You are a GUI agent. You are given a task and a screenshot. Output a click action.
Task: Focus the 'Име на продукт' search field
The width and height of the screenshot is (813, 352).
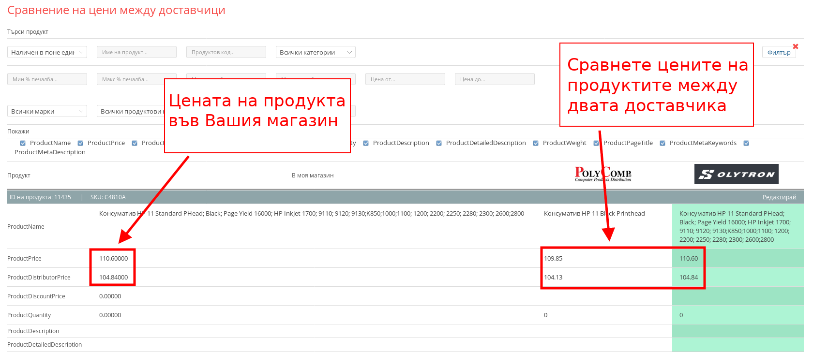coord(136,52)
